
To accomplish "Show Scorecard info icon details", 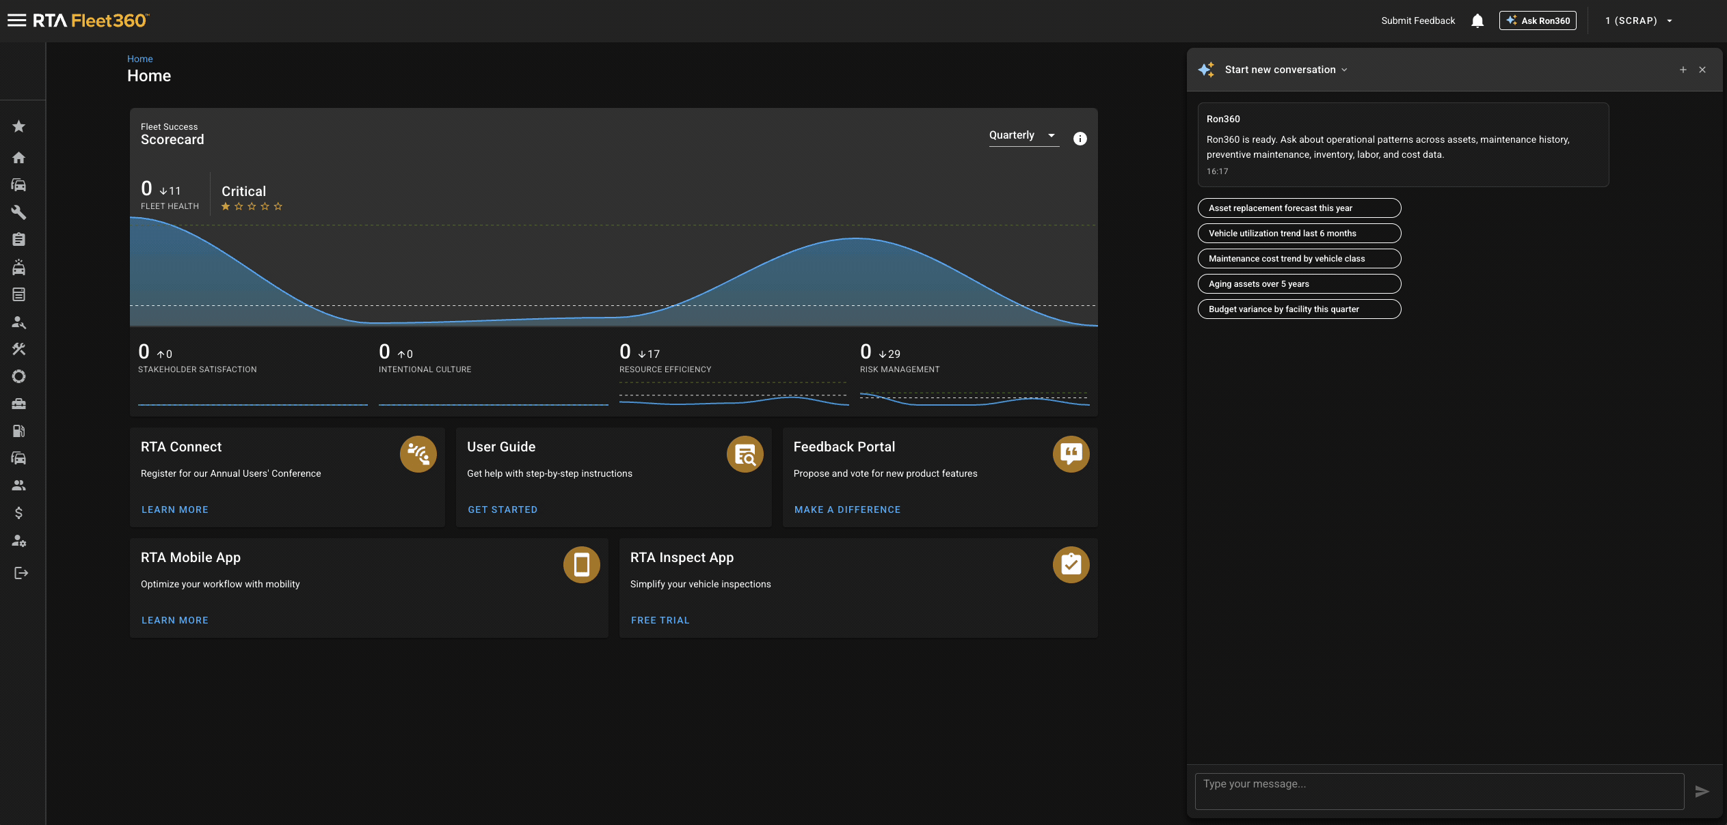I will click(1080, 139).
